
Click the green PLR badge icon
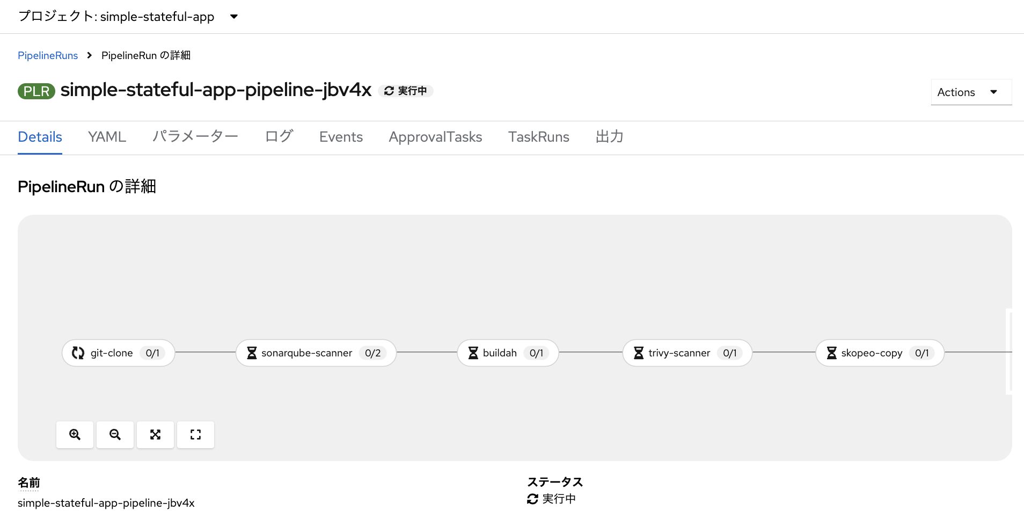coord(36,91)
